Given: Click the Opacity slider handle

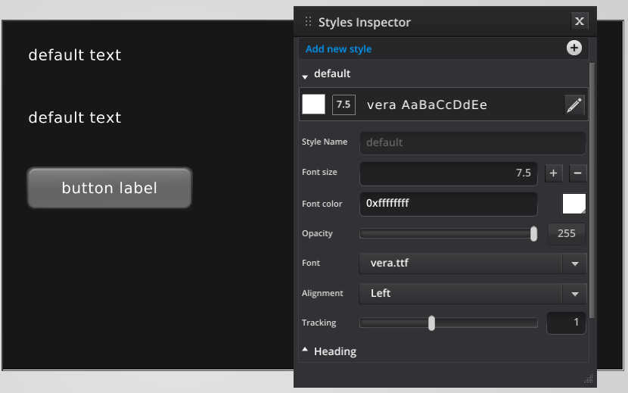Looking at the screenshot, I should 533,234.
